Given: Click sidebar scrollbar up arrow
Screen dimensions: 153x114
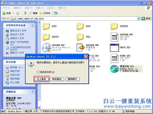Looking at the screenshot, I should [x=39, y=22].
